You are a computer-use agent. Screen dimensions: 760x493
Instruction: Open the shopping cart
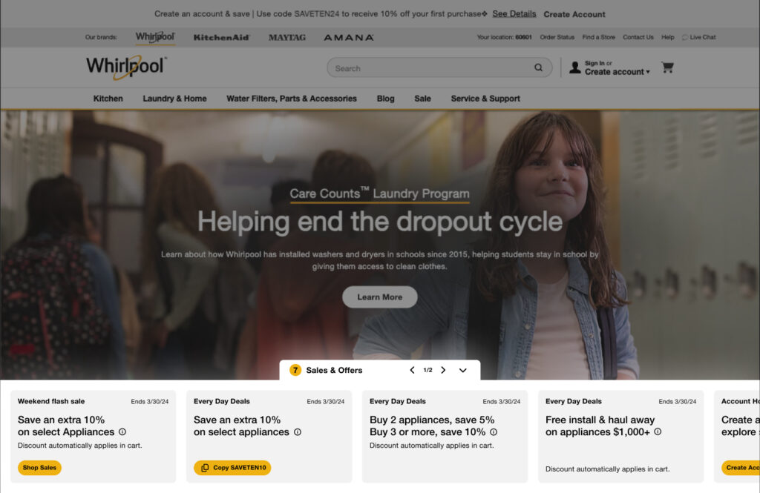point(667,67)
